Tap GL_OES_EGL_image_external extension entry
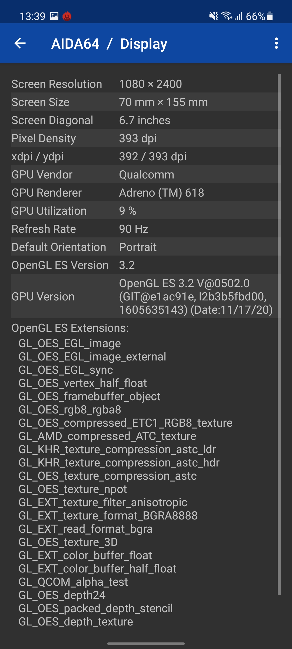This screenshot has width=292, height=649. (92, 357)
